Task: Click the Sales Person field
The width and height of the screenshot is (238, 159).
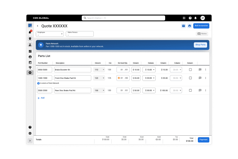Action: [x=80, y=34]
